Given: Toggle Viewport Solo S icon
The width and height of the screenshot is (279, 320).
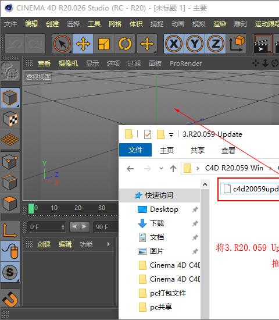Looking at the screenshot, I should (x=10, y=272).
